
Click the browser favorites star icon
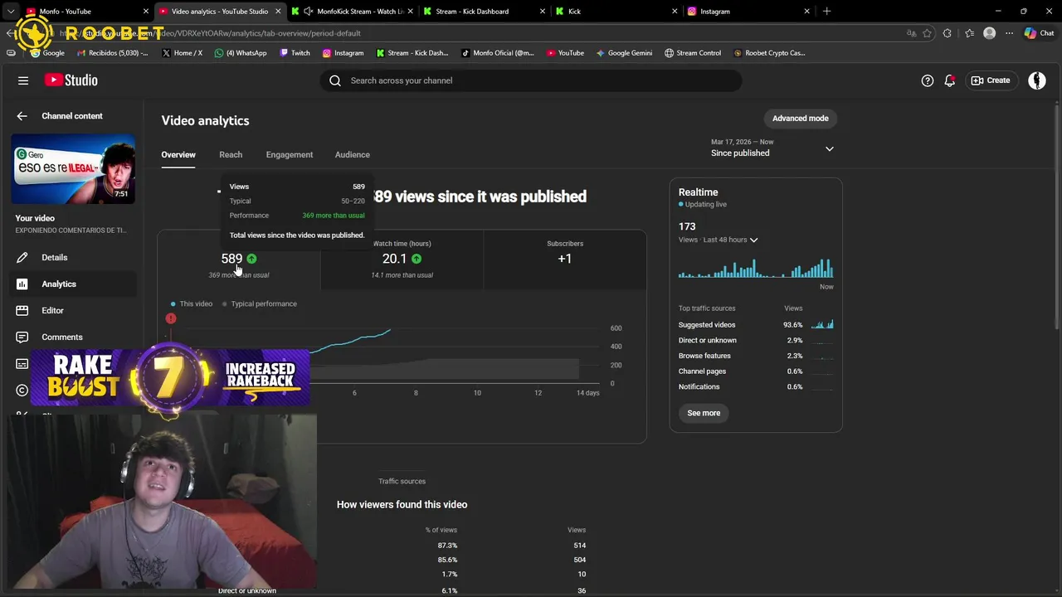927,33
